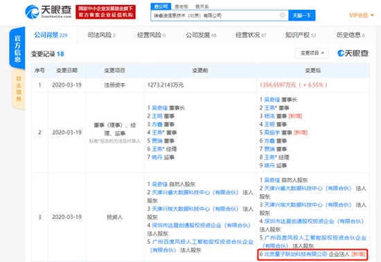Select the 变更后 column header
The height and width of the screenshot is (262, 381).
point(312,71)
